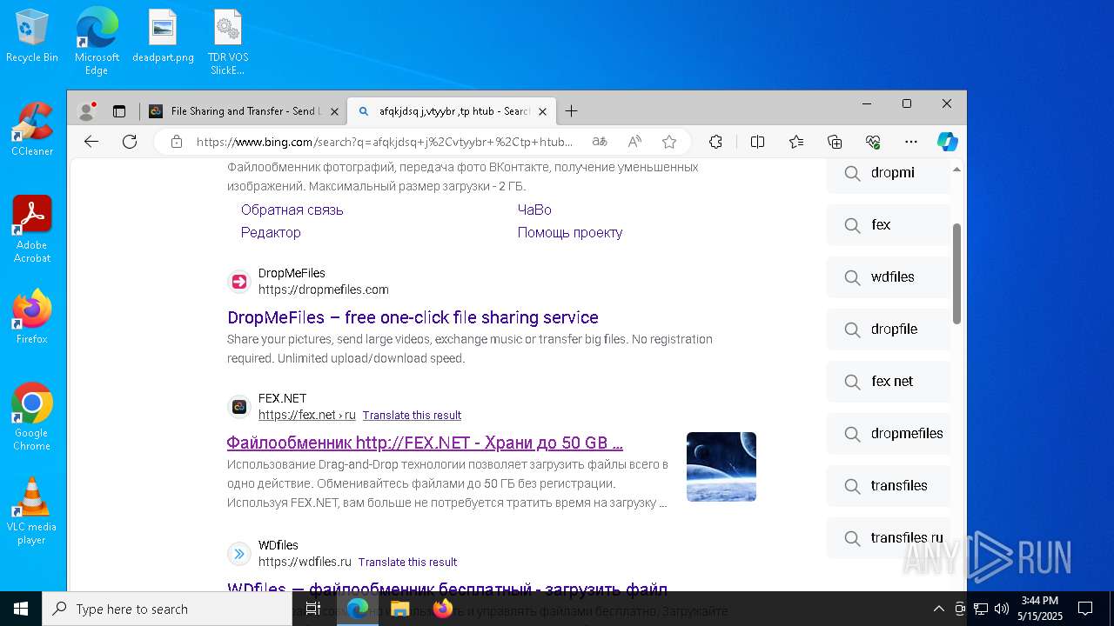Click the taskbar search box
Screen dimensions: 1114x626
pyautogui.click(x=167, y=609)
